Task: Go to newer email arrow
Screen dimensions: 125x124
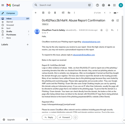Action: [105, 13]
